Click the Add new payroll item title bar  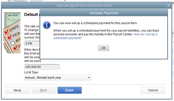click(x=84, y=5)
